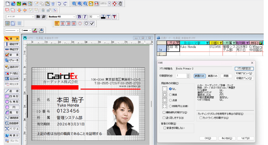
Task: Click the undo arrow icon
Action: (x=59, y=4)
